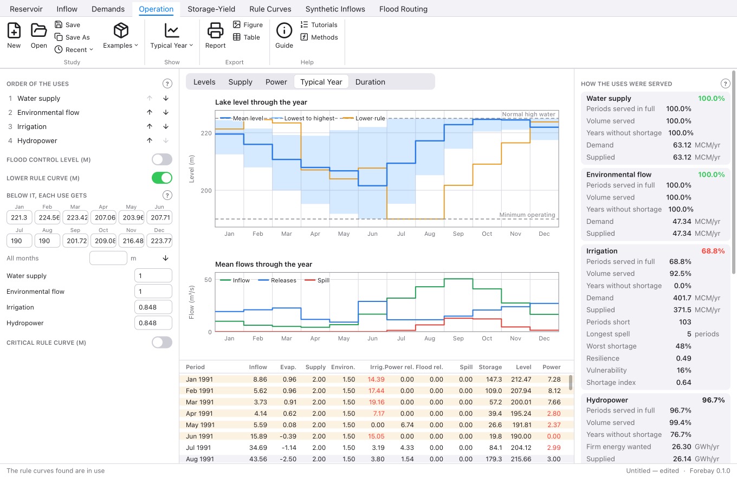Export the data as Table
Image resolution: width=737 pixels, height=477 pixels.
click(x=247, y=37)
